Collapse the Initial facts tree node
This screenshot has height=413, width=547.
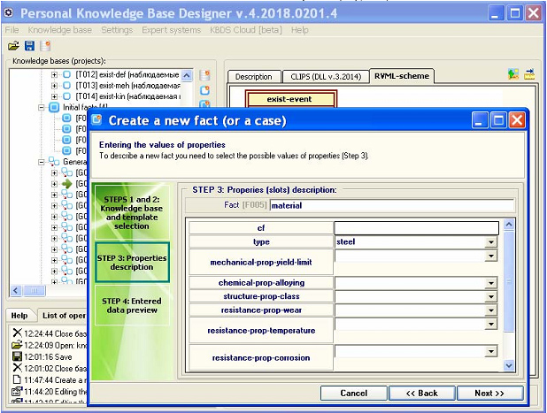42,107
